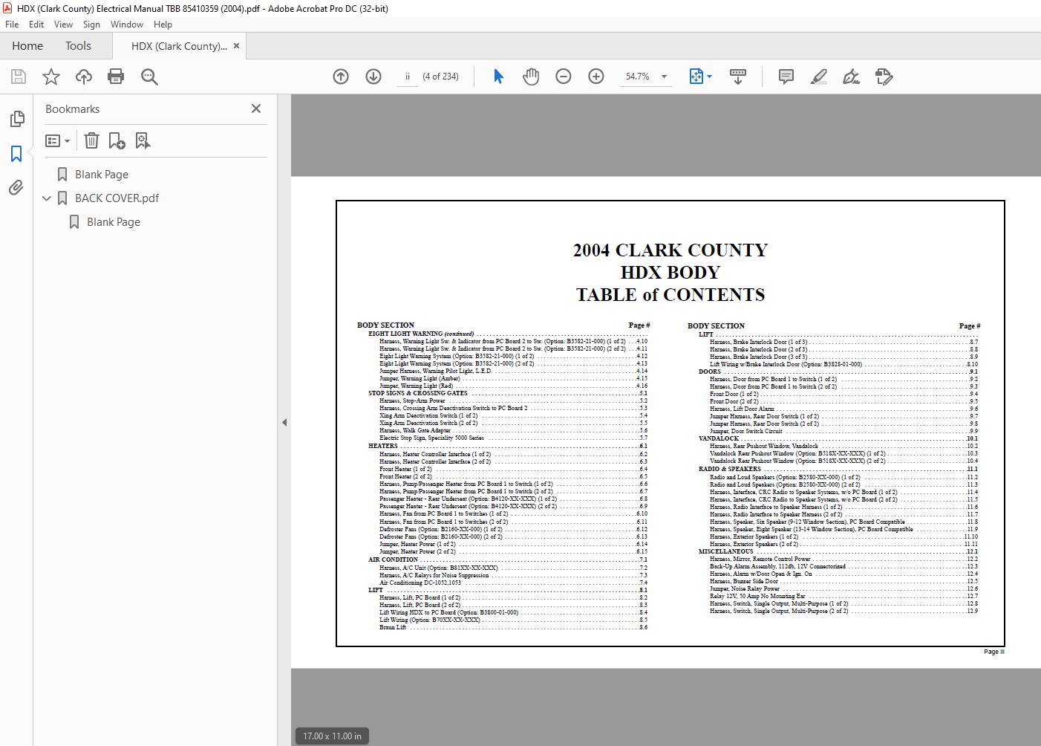The image size is (1041, 746).
Task: Close the Bookmarks panel
Action: click(256, 108)
